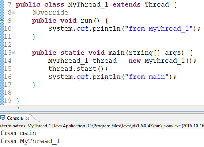Click console output line "from main"
Image resolution: width=204 pixels, height=147 pixels.
tap(18, 133)
